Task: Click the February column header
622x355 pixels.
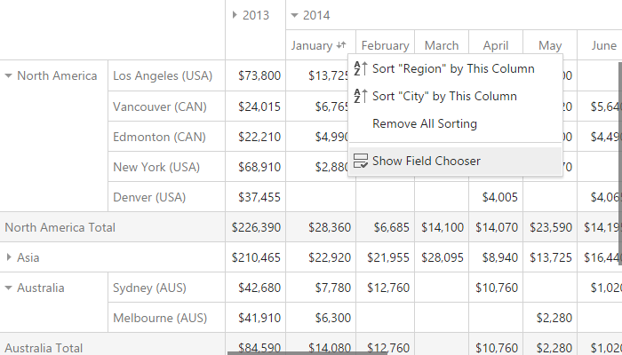Action: [385, 45]
